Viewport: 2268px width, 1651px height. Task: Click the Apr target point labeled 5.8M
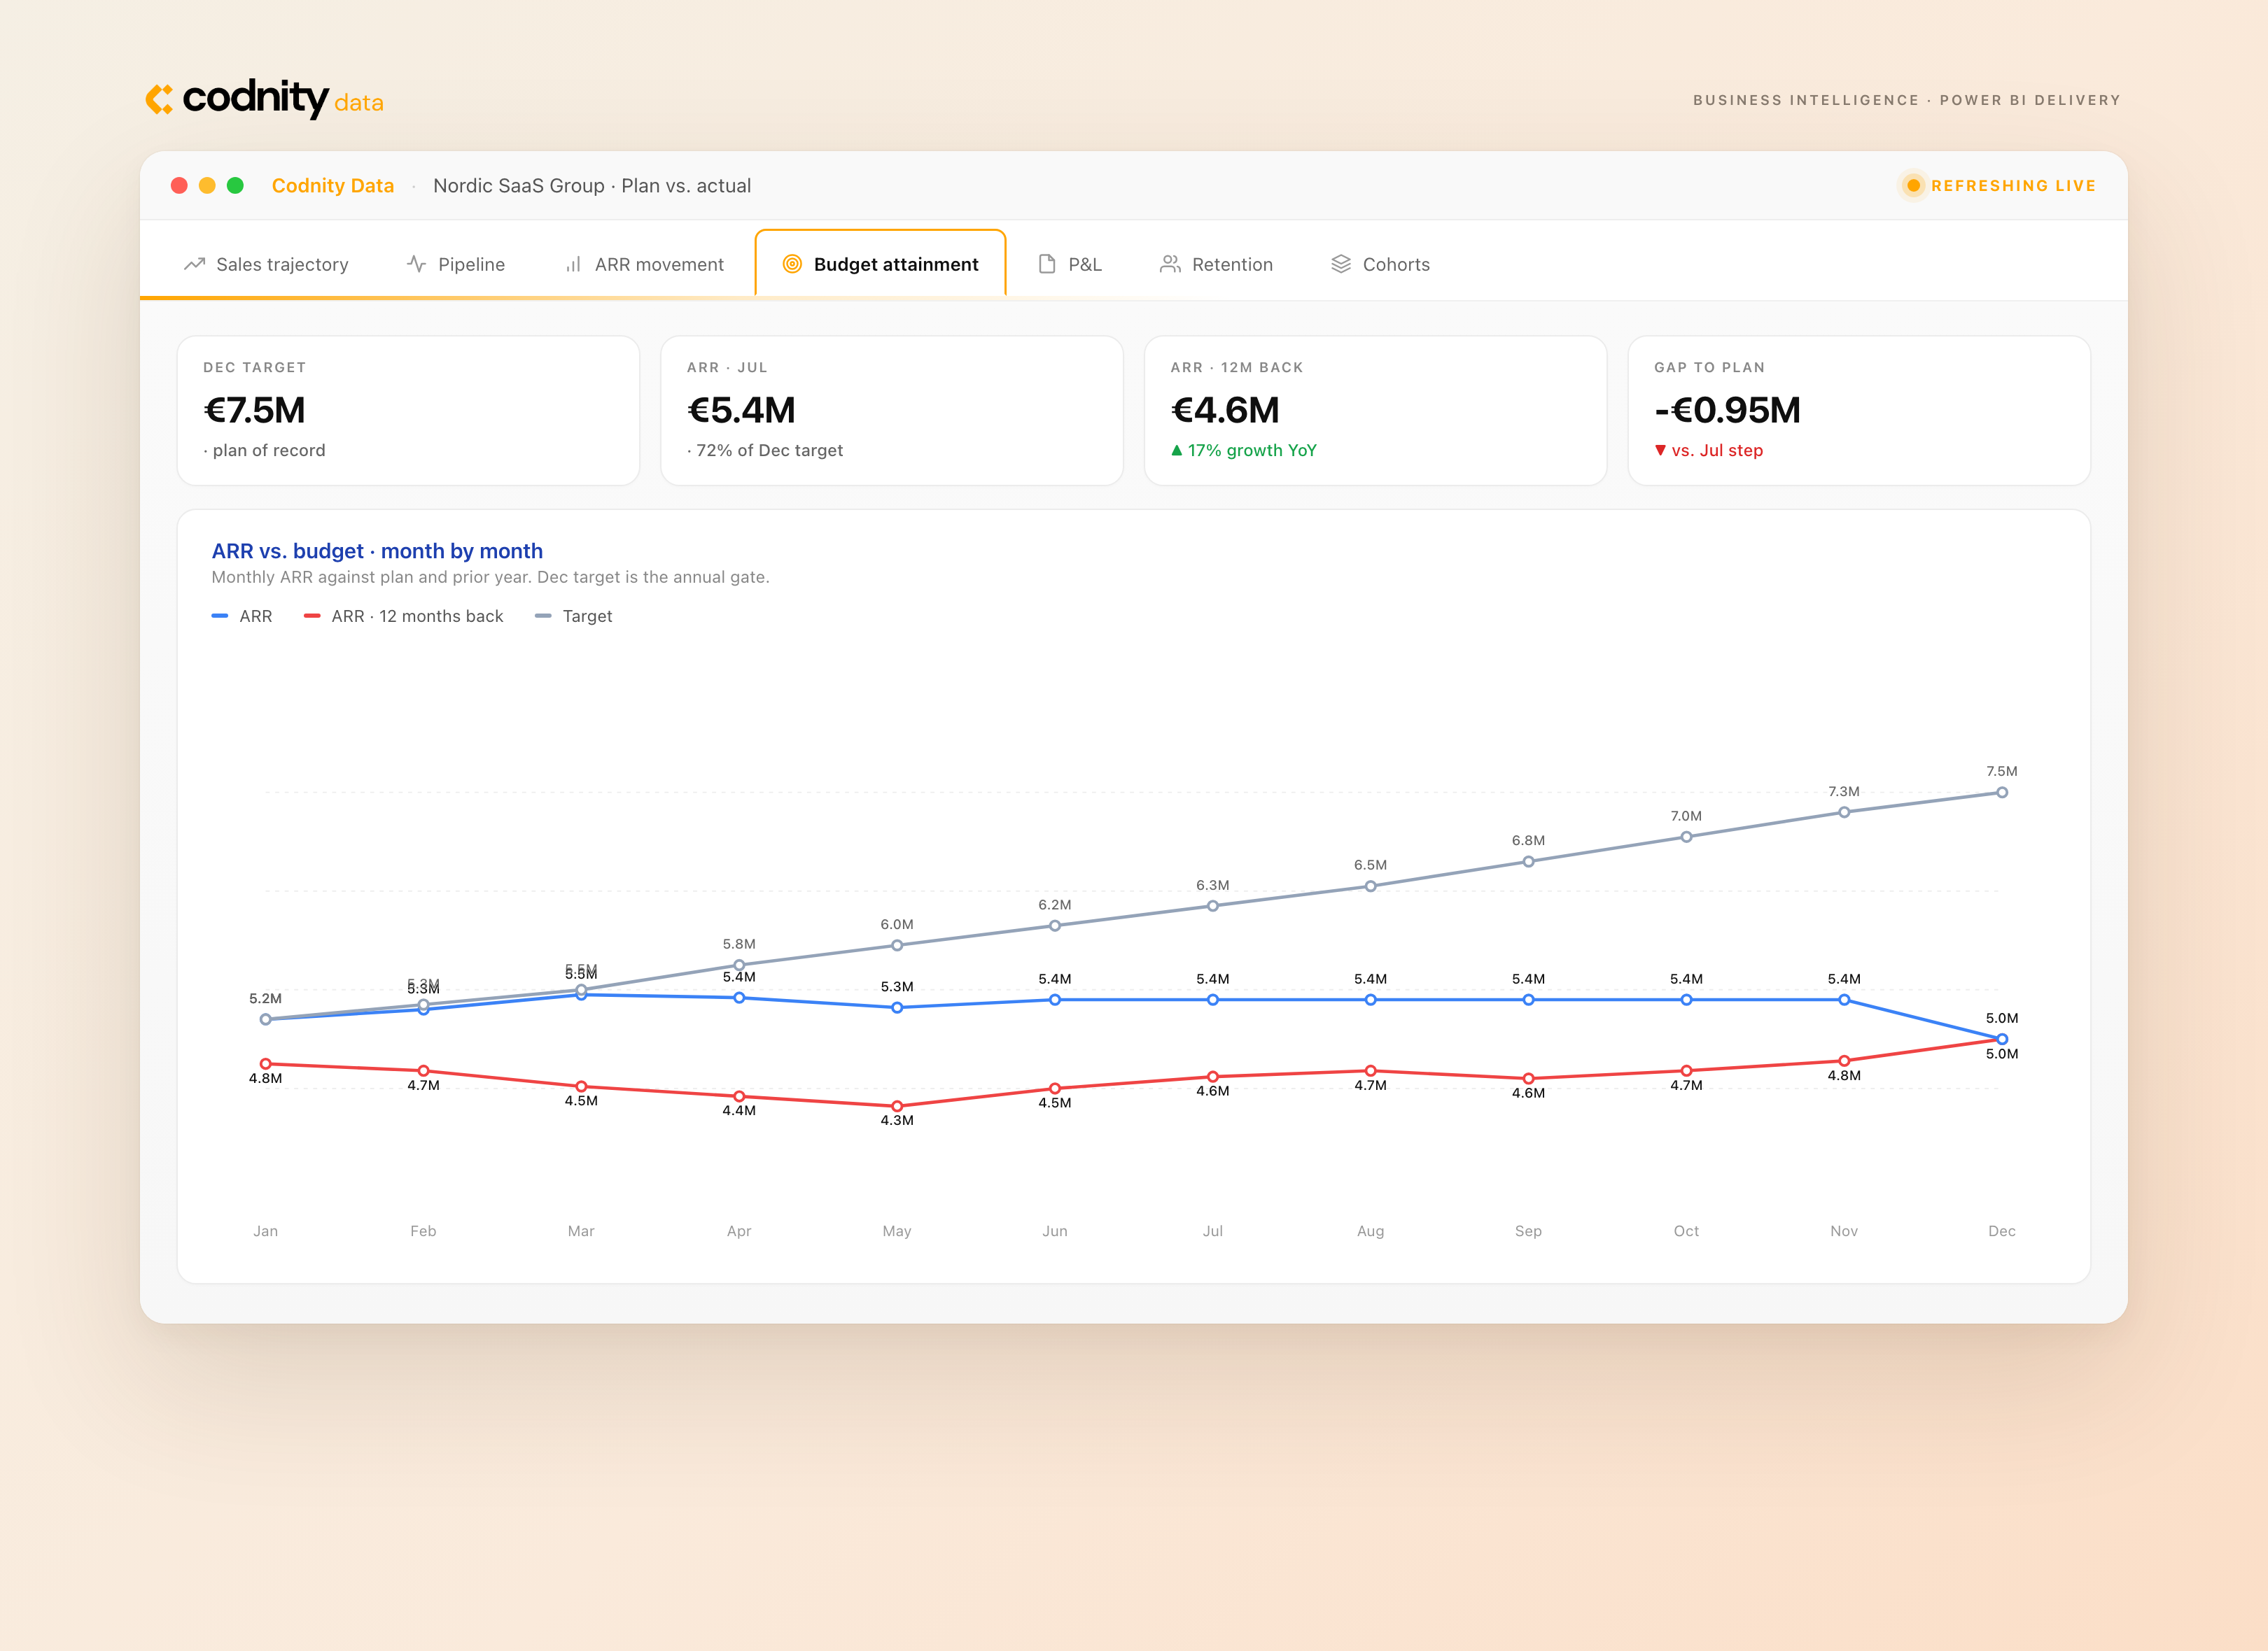tap(739, 965)
